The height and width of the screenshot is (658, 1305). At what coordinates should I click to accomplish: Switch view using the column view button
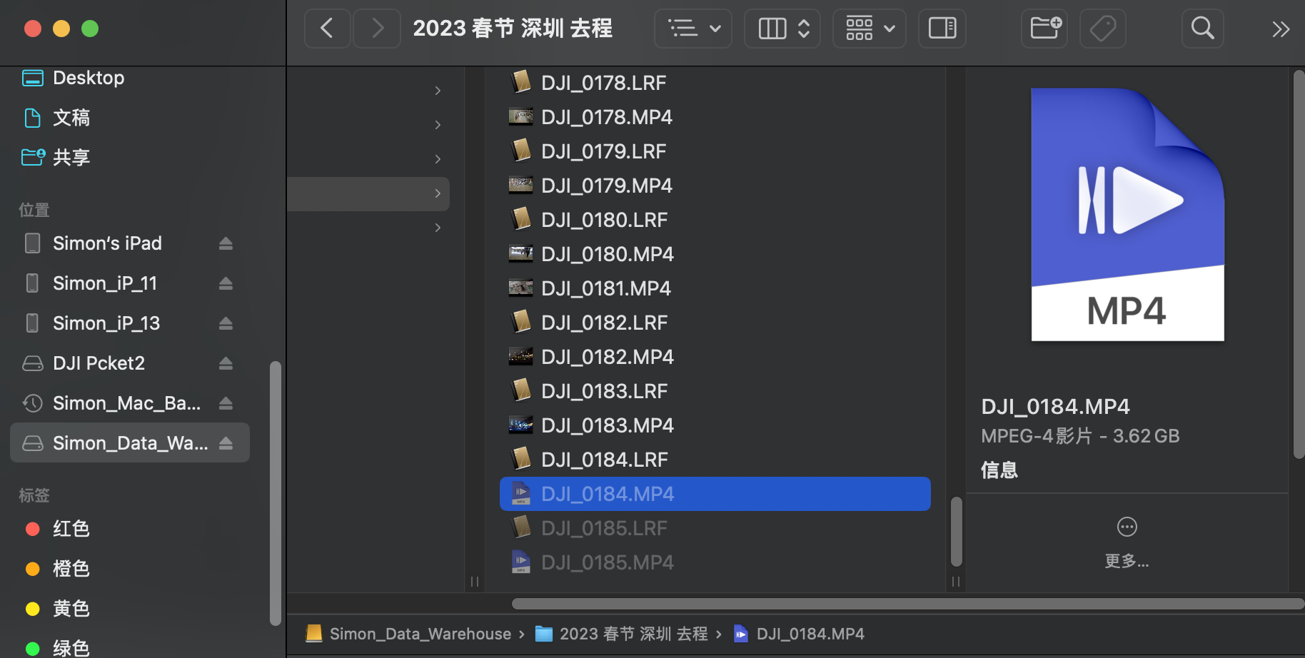tap(782, 29)
